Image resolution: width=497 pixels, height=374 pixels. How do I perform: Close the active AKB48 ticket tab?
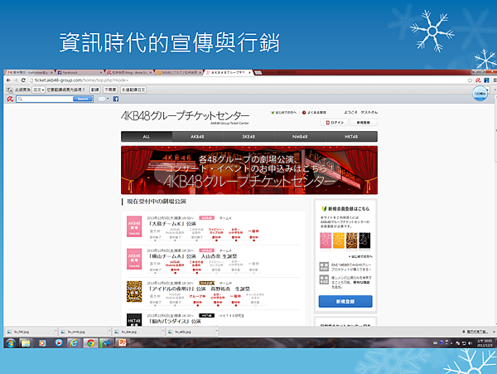[249, 73]
